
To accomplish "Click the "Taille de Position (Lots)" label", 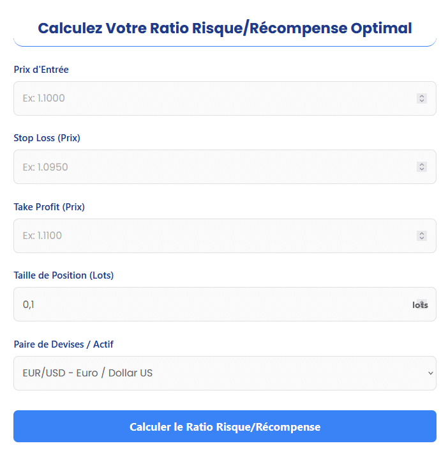I will click(x=64, y=275).
